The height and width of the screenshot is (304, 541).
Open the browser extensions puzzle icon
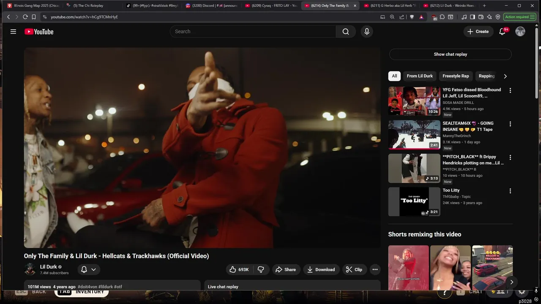442,17
